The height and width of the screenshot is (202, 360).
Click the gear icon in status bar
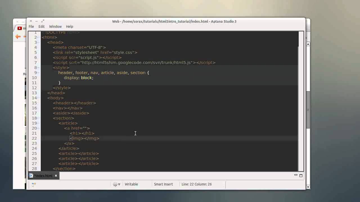click(x=115, y=184)
